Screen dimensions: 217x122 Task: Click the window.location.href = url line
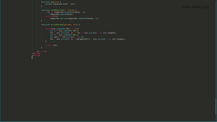[x=60, y=4]
